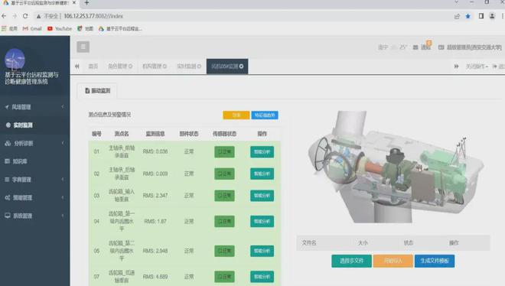Click the browser address bar URL
The image size is (505, 286).
(93, 16)
